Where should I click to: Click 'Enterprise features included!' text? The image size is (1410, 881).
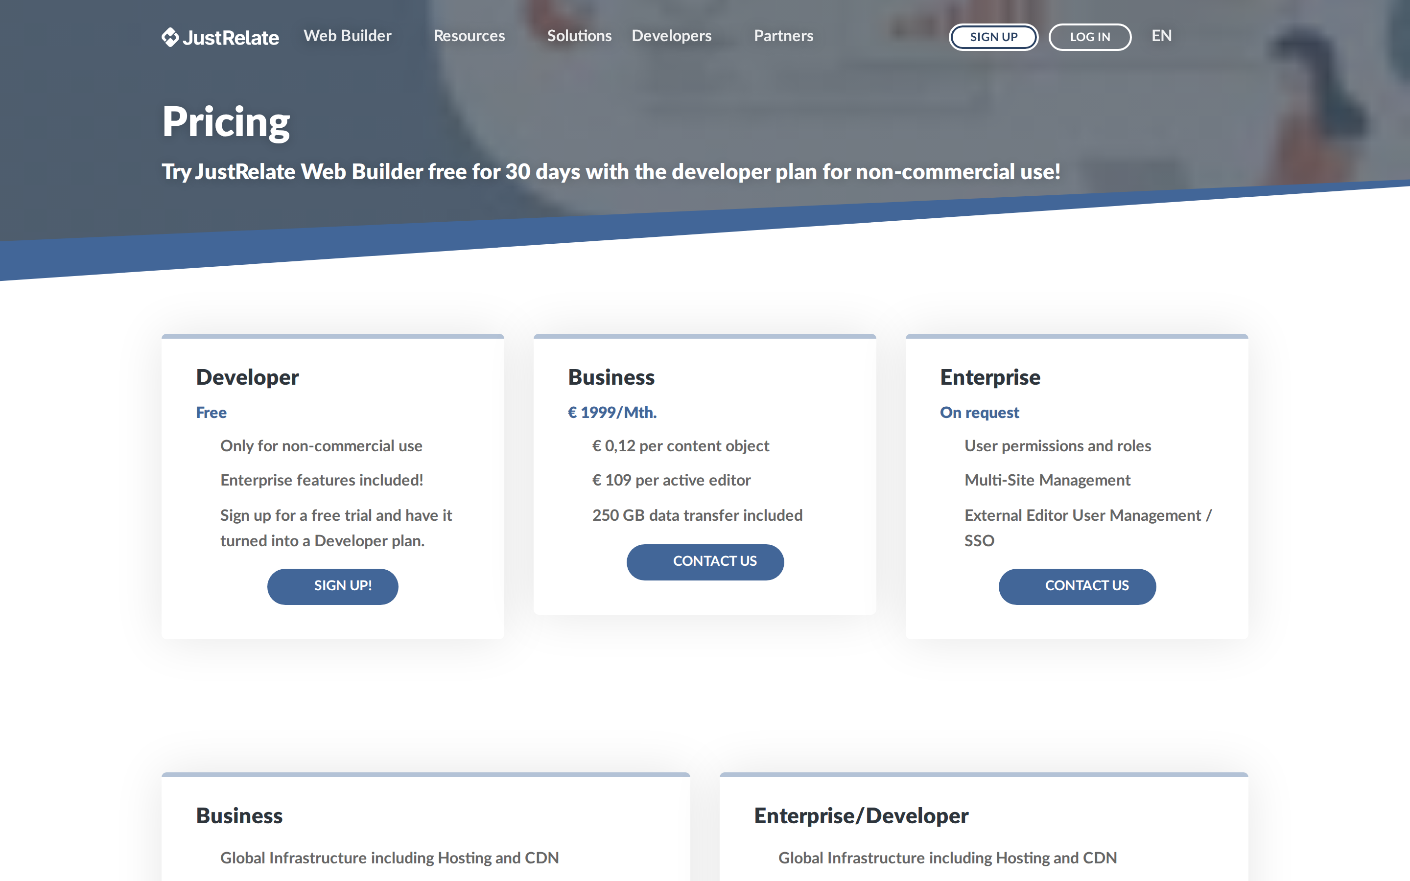pyautogui.click(x=322, y=480)
